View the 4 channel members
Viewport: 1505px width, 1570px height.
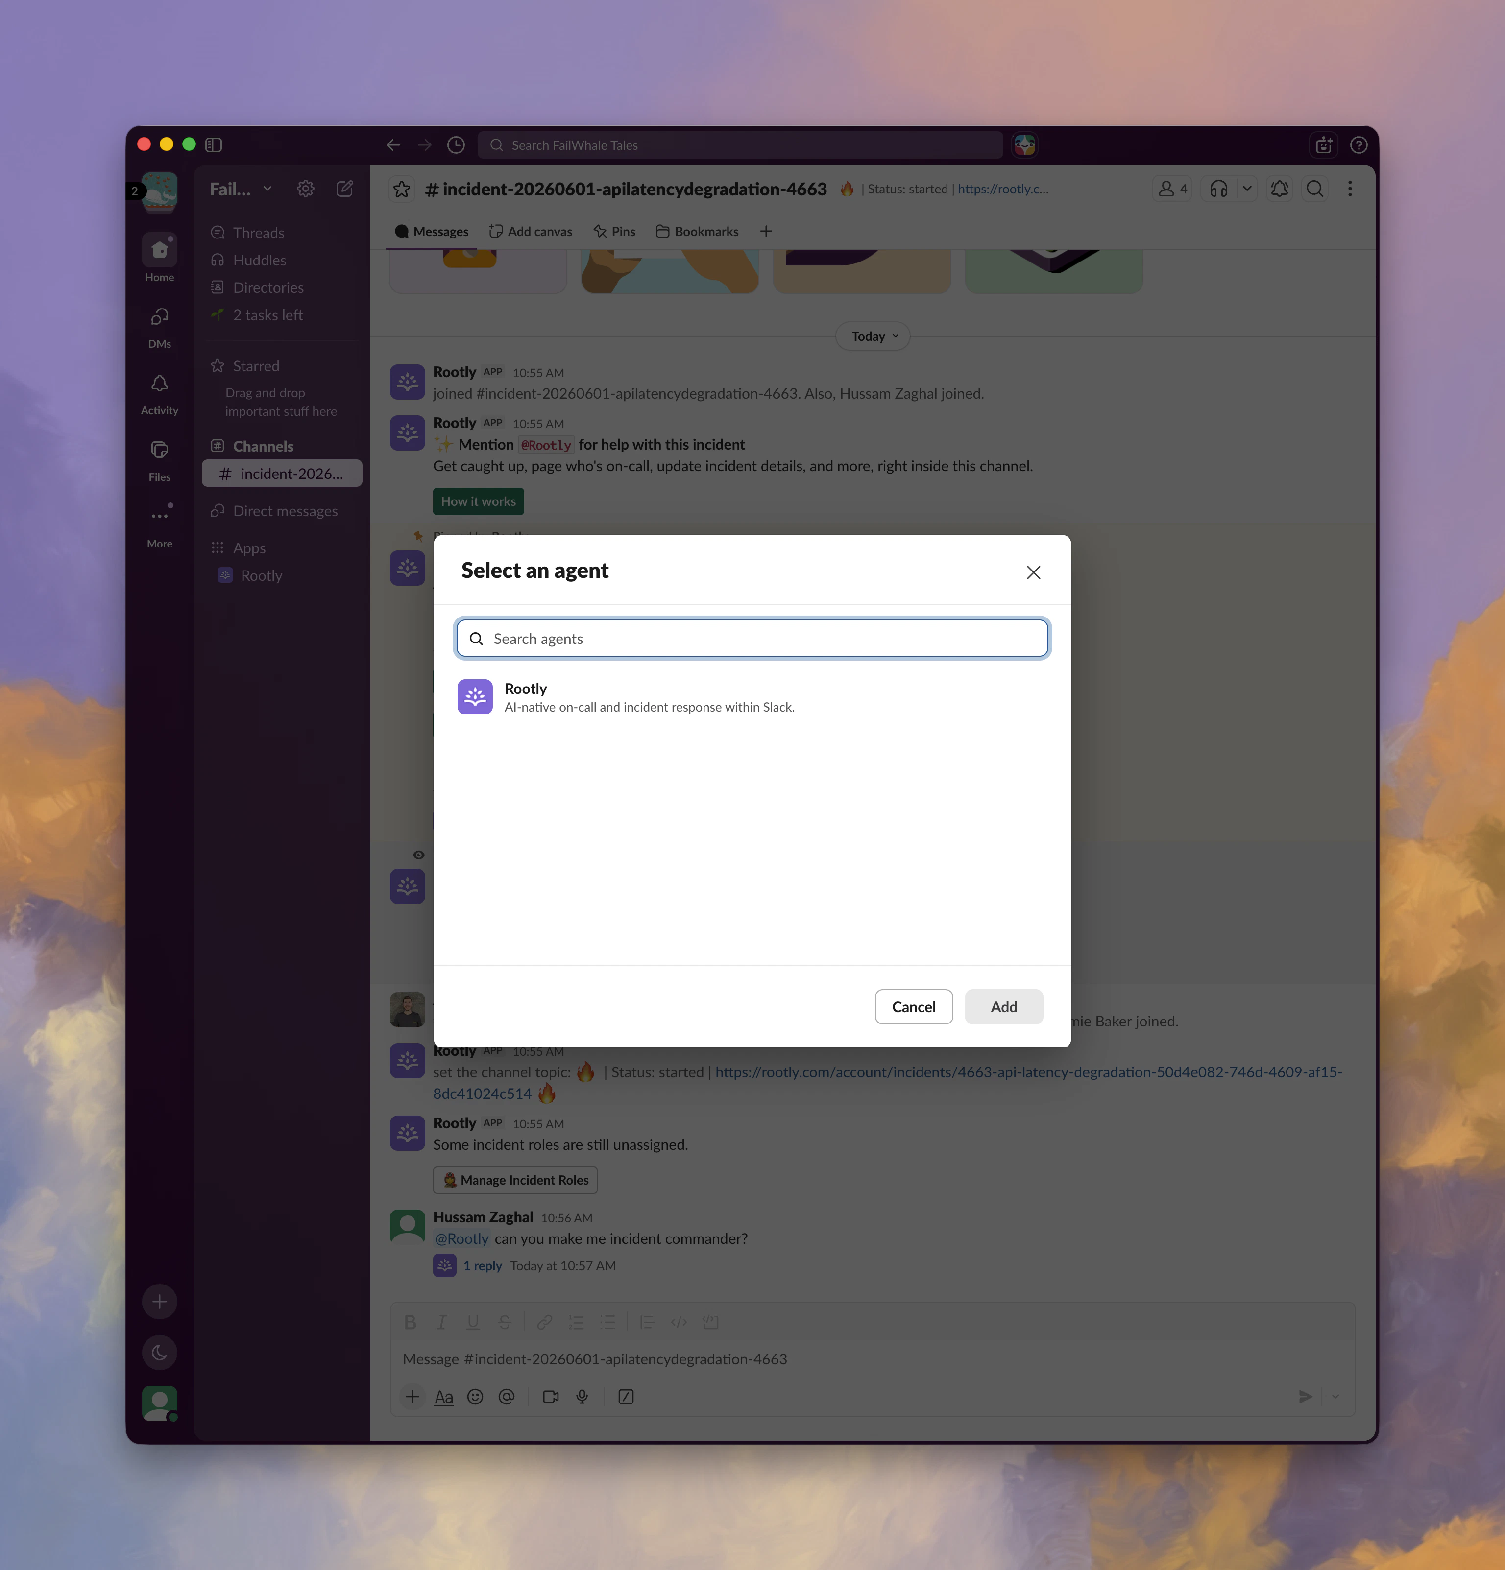1172,189
